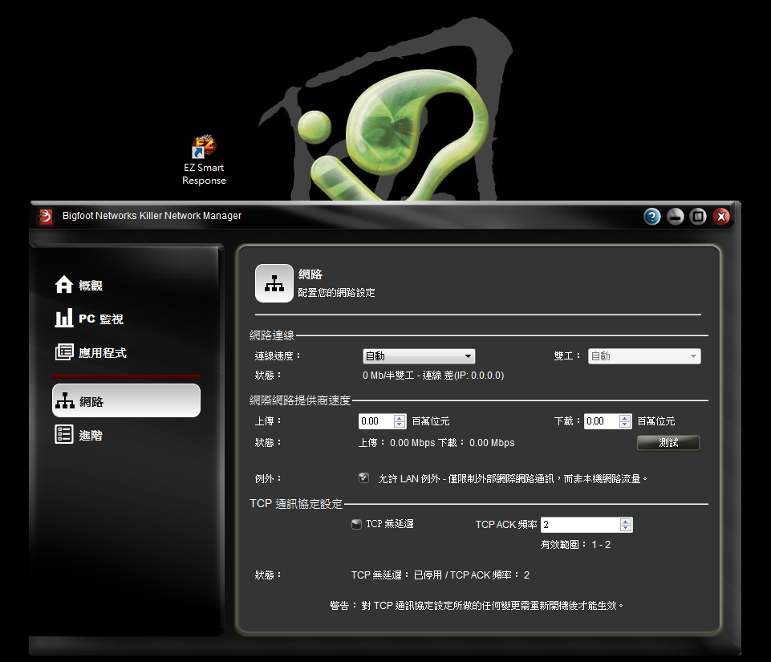Maximize the Killer Network Manager window
This screenshot has width=771, height=662.
[698, 217]
